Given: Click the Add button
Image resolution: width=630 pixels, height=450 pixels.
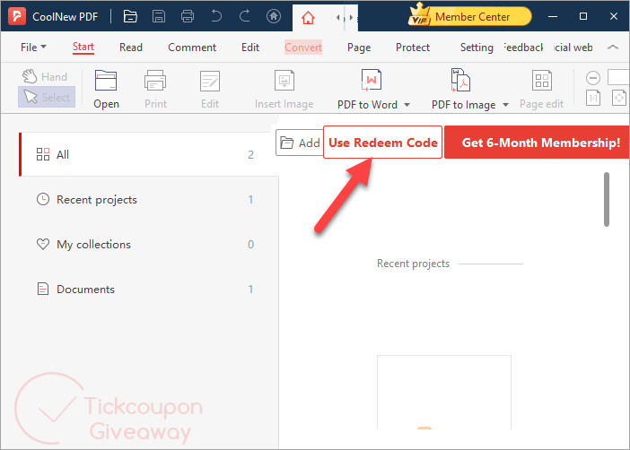Looking at the screenshot, I should pyautogui.click(x=300, y=143).
